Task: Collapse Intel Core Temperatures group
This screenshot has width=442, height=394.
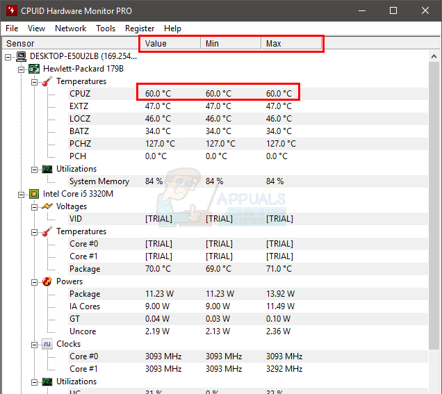Action: coord(34,233)
